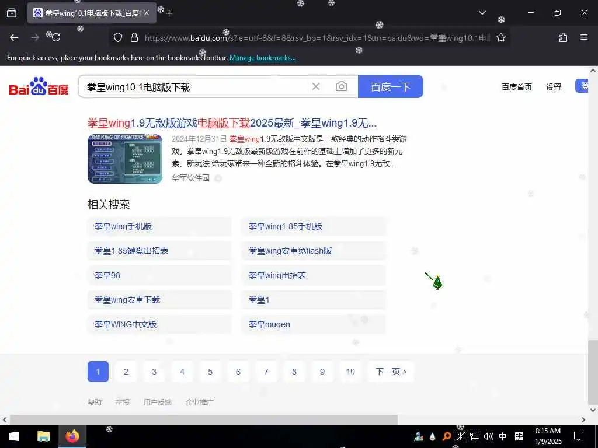This screenshot has width=598, height=448.
Task: Go to results page 4
Action: (182, 372)
